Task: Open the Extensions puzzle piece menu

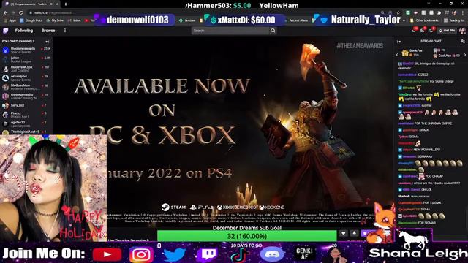Action: coord(439,12)
